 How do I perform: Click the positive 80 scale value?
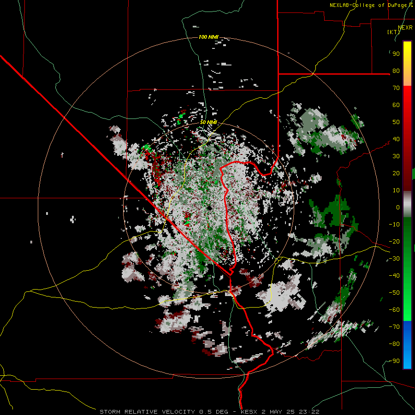[396, 71]
